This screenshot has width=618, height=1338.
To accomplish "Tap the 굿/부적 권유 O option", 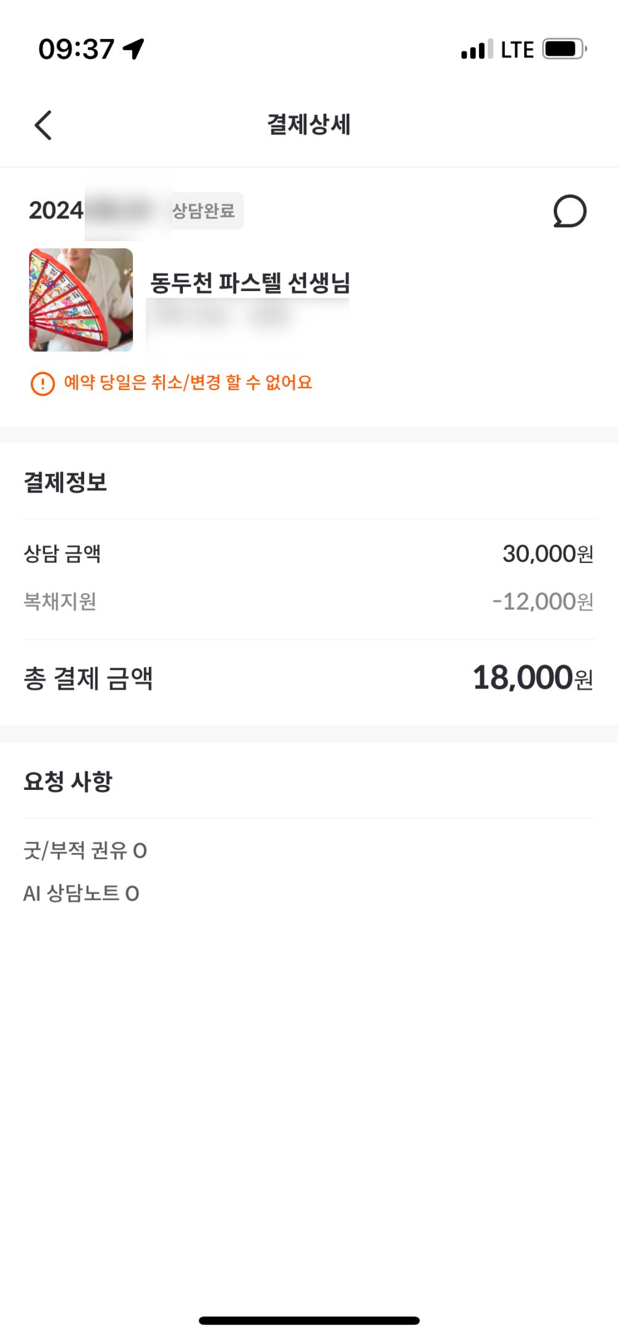I will [85, 851].
